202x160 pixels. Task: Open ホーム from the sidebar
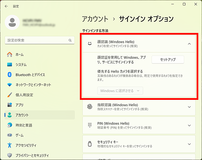pyautogui.click(x=19, y=54)
